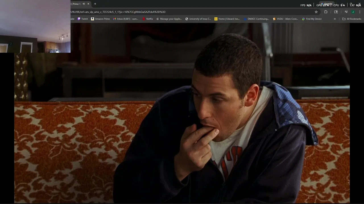This screenshot has width=364, height=204.
Task: Click the Gemini button in title bar
Action: (x=327, y=4)
